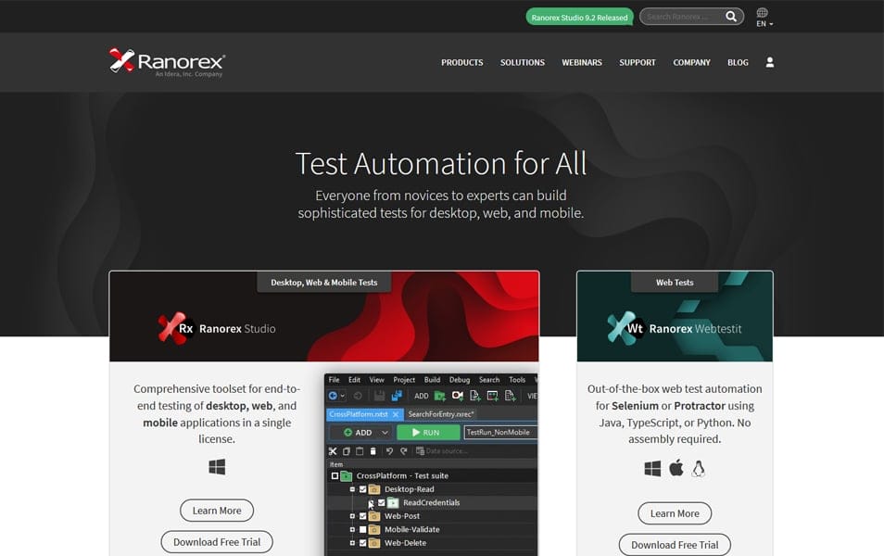This screenshot has height=556, width=884.
Task: Switch to the SearchForEntry.rxrec tab
Action: pos(441,414)
